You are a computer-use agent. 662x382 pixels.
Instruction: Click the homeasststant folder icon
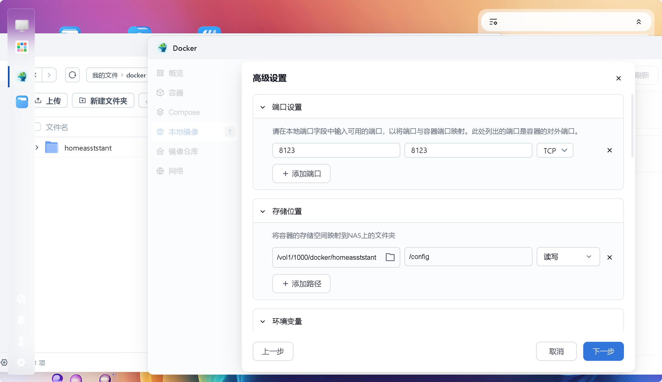click(52, 147)
